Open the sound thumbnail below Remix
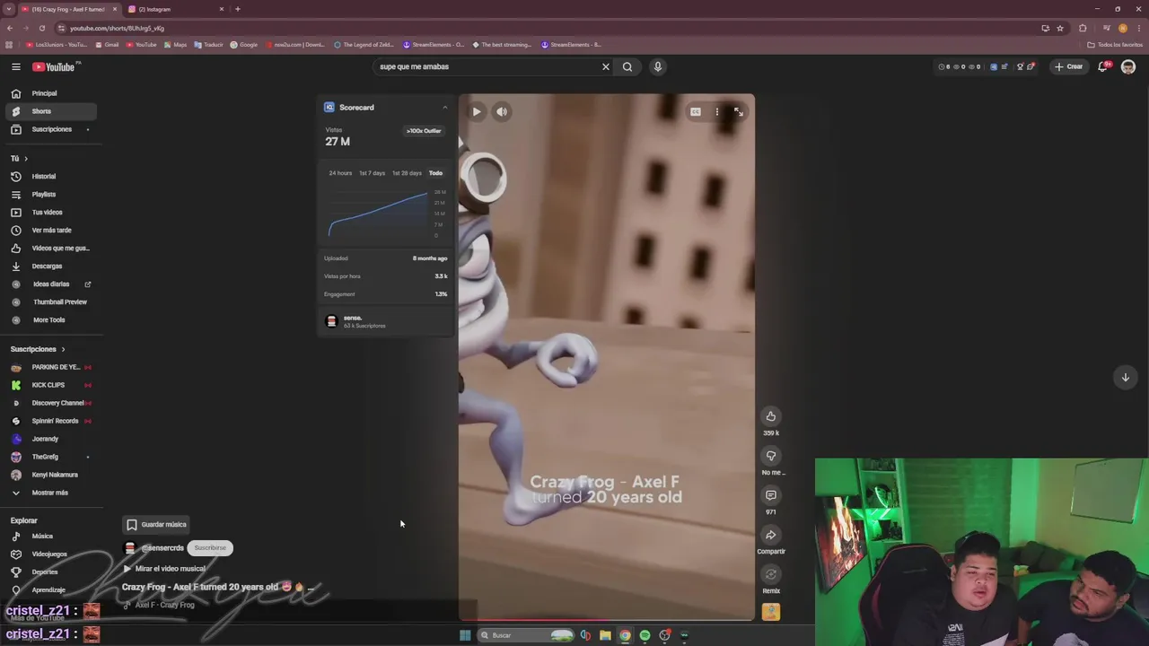The width and height of the screenshot is (1149, 646). [771, 612]
